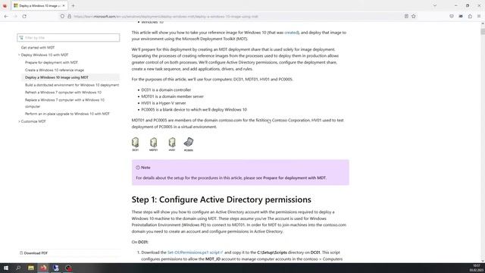Open the red circular app in taskbar
This screenshot has height=273, width=485.
point(68,268)
